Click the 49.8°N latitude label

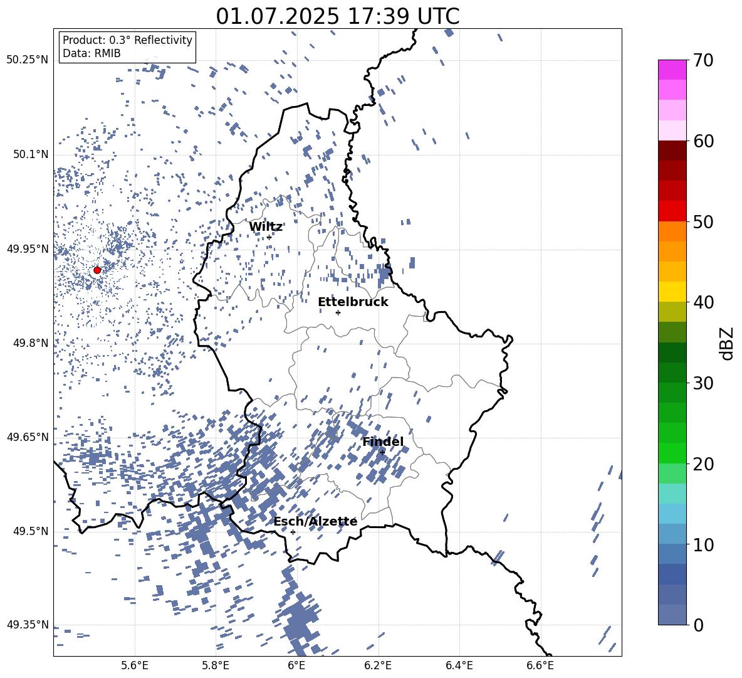pyautogui.click(x=30, y=343)
